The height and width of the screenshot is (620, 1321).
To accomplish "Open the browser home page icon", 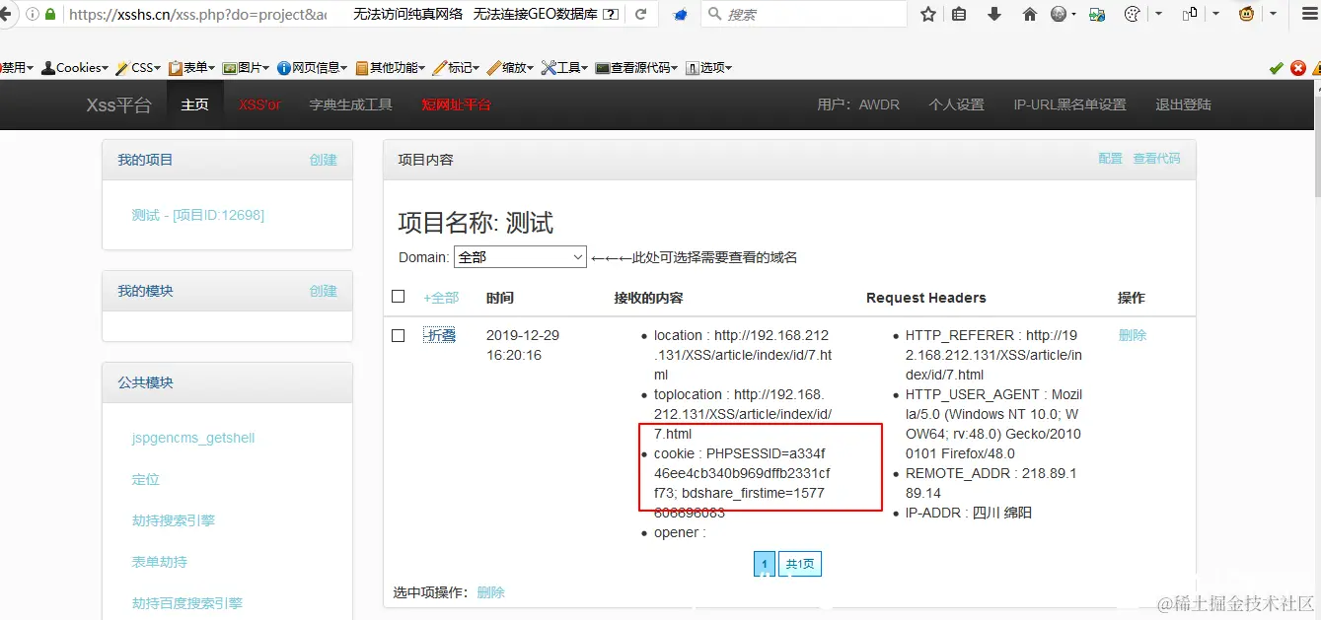I will [x=1030, y=14].
